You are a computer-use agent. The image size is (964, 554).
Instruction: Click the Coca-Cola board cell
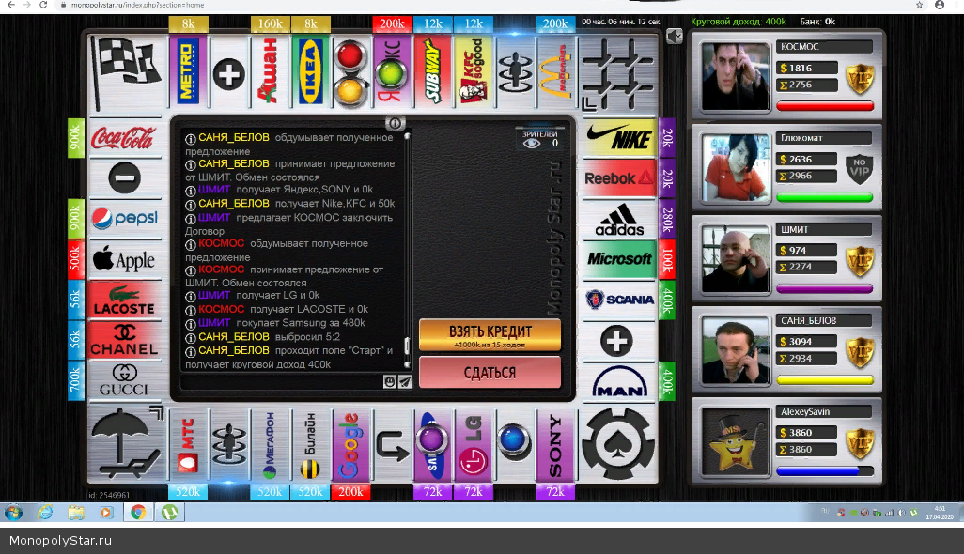(x=125, y=138)
